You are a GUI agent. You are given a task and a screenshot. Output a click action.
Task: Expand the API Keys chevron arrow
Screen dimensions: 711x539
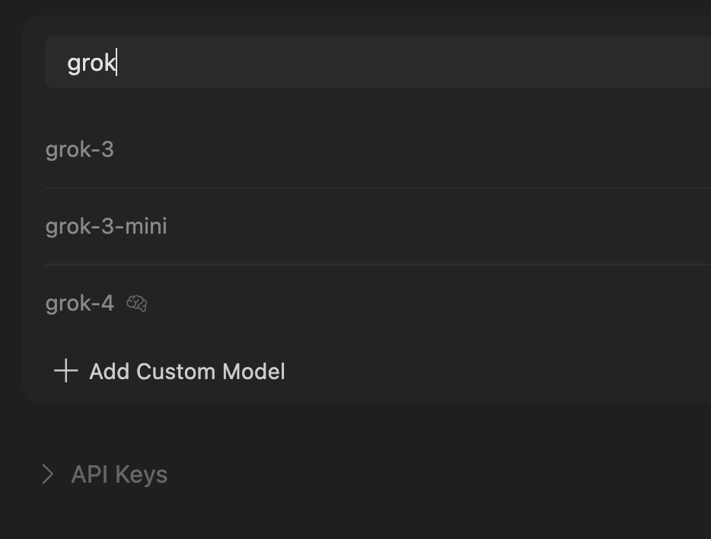tap(48, 474)
